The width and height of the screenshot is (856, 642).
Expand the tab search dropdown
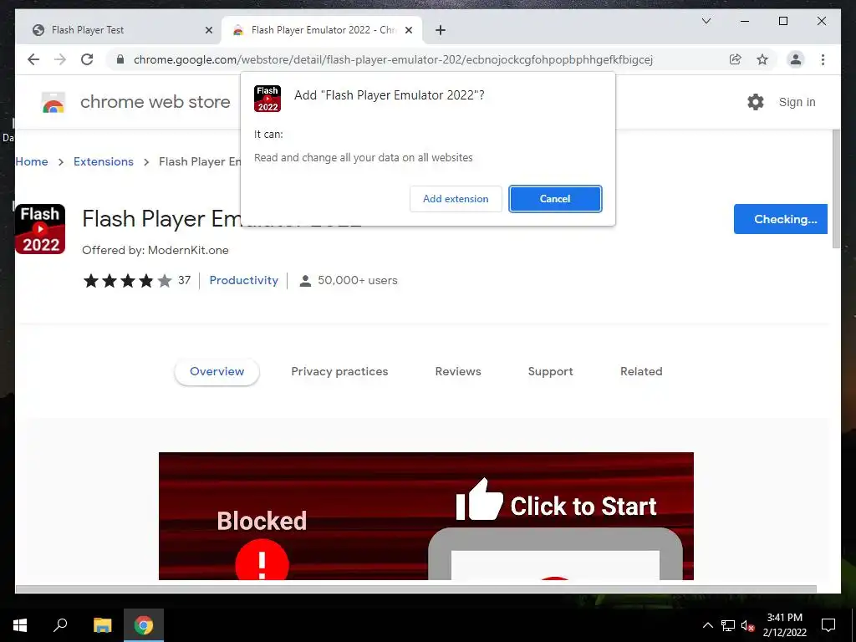tap(706, 21)
